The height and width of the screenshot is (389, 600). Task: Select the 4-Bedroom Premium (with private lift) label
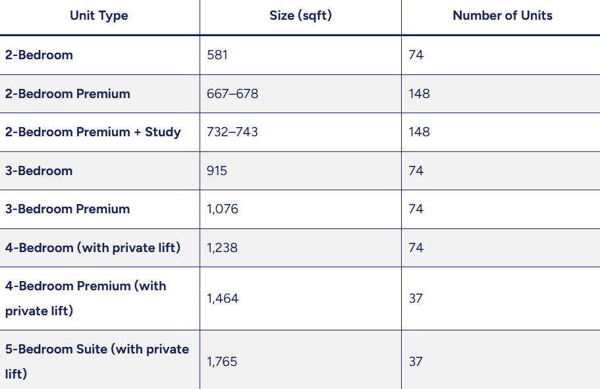[86, 298]
